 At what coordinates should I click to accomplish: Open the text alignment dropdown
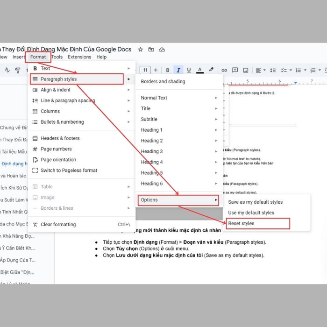click(x=261, y=70)
